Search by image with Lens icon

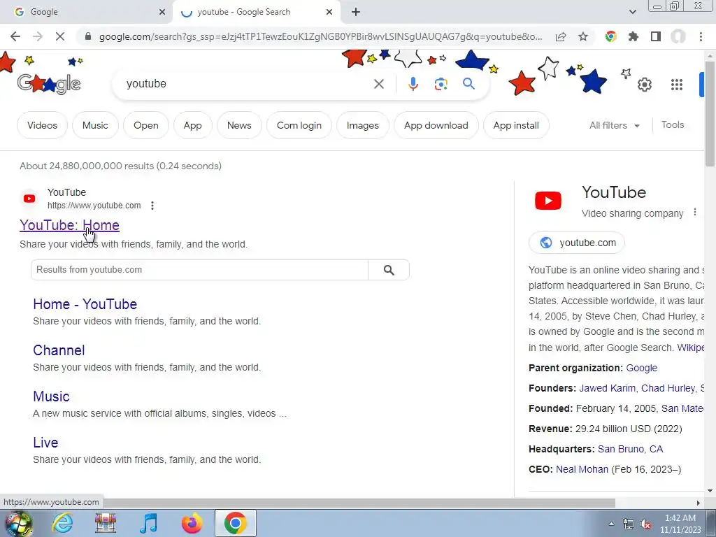(441, 84)
